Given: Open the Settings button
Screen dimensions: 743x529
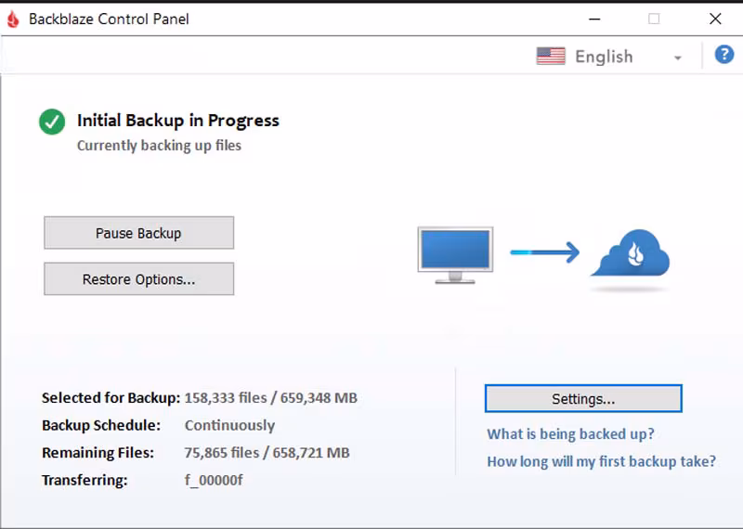Looking at the screenshot, I should tap(583, 399).
